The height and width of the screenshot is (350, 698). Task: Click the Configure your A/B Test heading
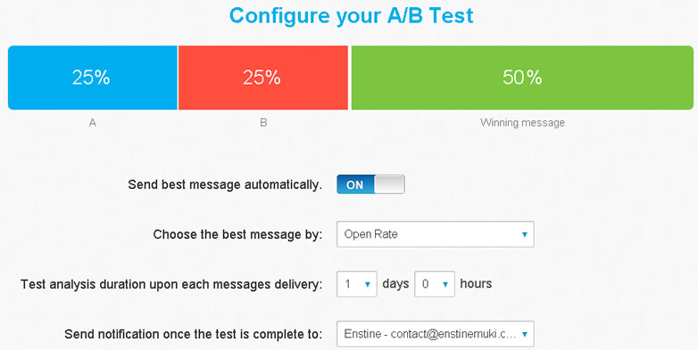pyautogui.click(x=351, y=15)
